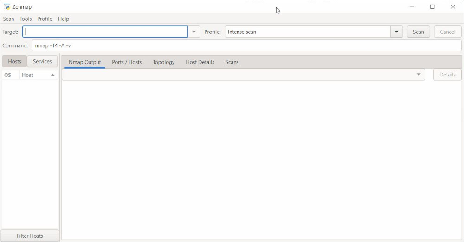The width and height of the screenshot is (464, 242).
Task: Minimize the Zenmap window
Action: pyautogui.click(x=412, y=7)
